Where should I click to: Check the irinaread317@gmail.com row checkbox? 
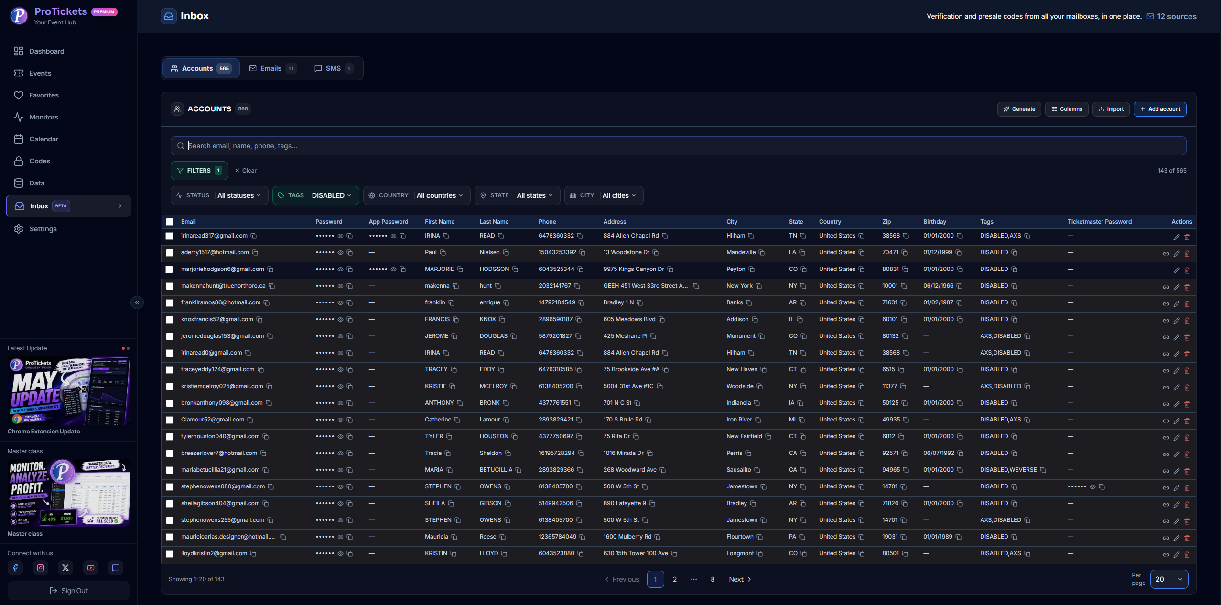[x=169, y=236]
